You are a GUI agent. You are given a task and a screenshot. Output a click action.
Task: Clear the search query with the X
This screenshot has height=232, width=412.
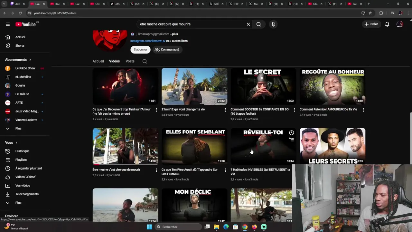point(248,24)
